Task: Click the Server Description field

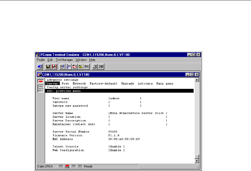Action: (138, 120)
